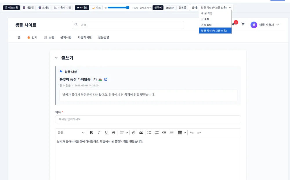Open the shopping cart
Viewport: 290px width, 180px height.
(243, 24)
